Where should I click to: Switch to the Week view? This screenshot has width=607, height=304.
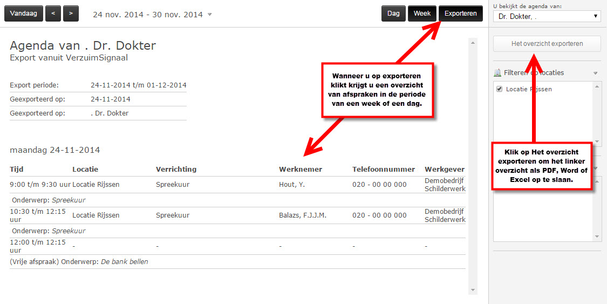click(422, 13)
